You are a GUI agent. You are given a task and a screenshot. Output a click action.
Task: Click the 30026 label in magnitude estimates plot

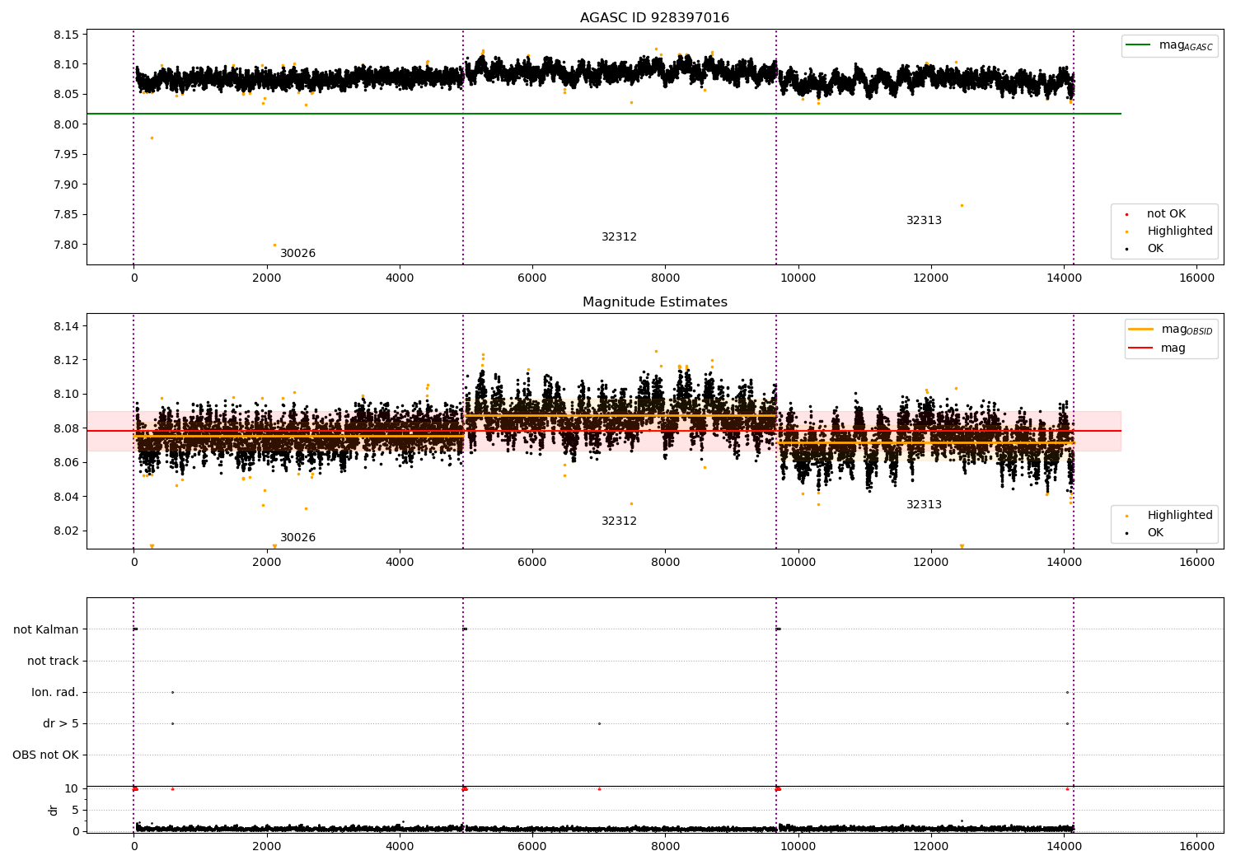click(297, 538)
